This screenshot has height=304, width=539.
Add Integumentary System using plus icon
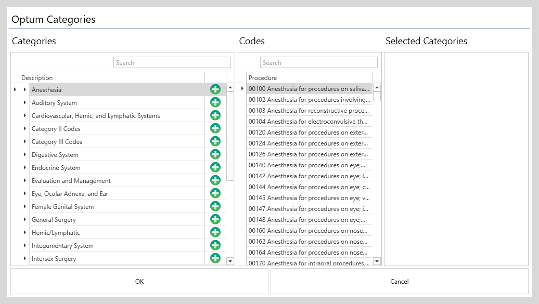[215, 245]
